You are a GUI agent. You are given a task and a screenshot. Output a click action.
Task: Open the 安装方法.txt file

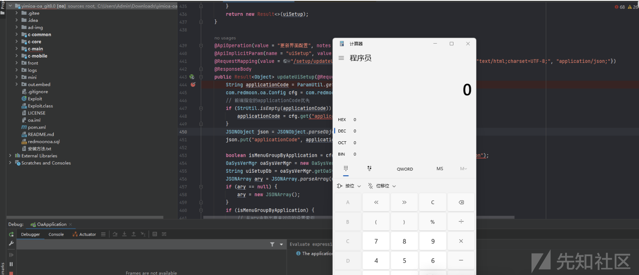click(39, 148)
